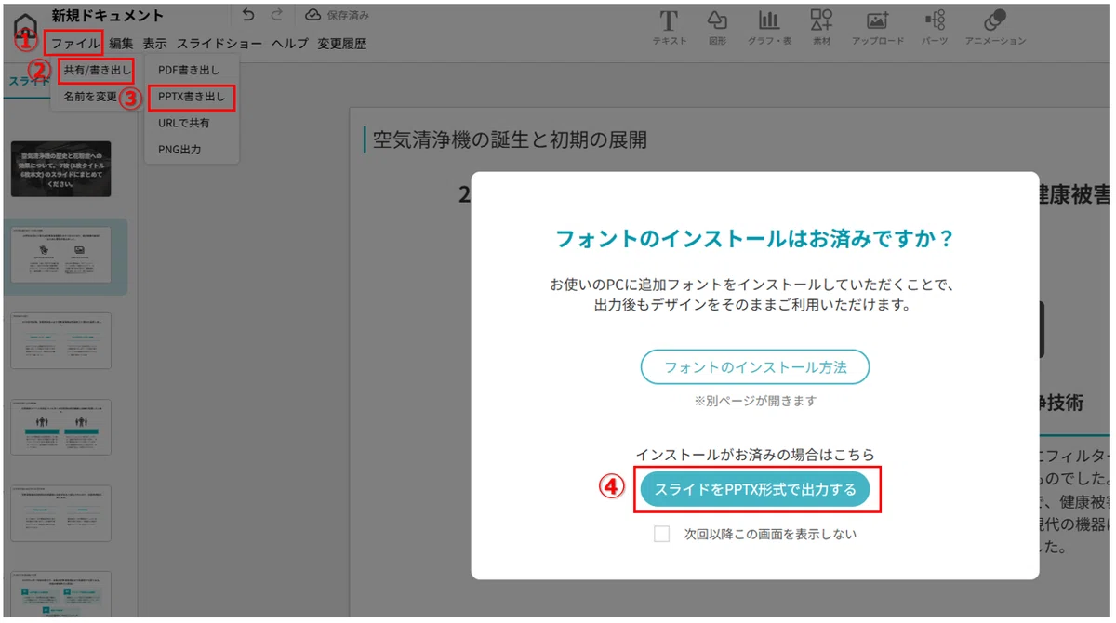
Task: Choose 共有/書き出し menu entry
Action: coord(97,70)
